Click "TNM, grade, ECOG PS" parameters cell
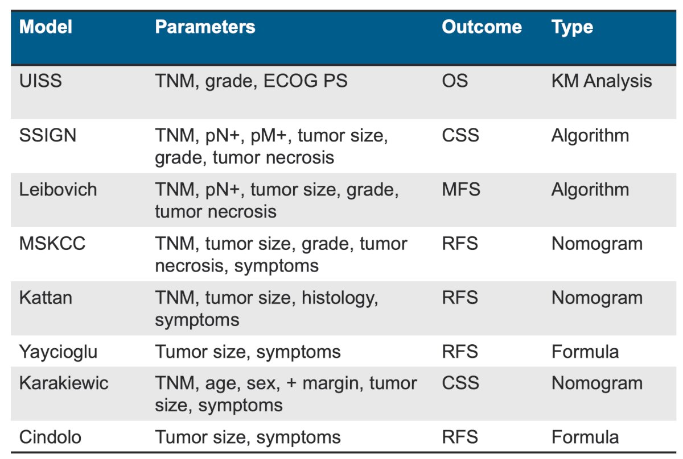The width and height of the screenshot is (683, 459). point(251,81)
